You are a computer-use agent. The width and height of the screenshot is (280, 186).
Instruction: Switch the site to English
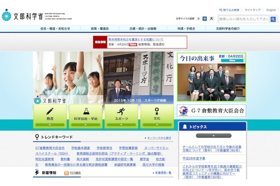pos(271,10)
